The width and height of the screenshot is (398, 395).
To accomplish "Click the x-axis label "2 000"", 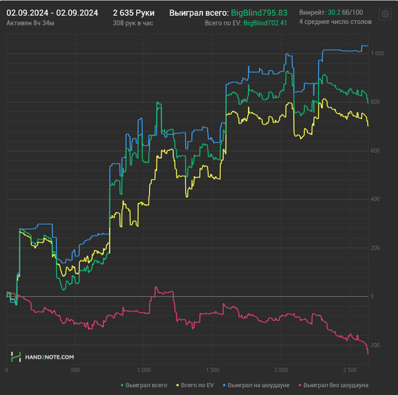I will pyautogui.click(x=281, y=370).
